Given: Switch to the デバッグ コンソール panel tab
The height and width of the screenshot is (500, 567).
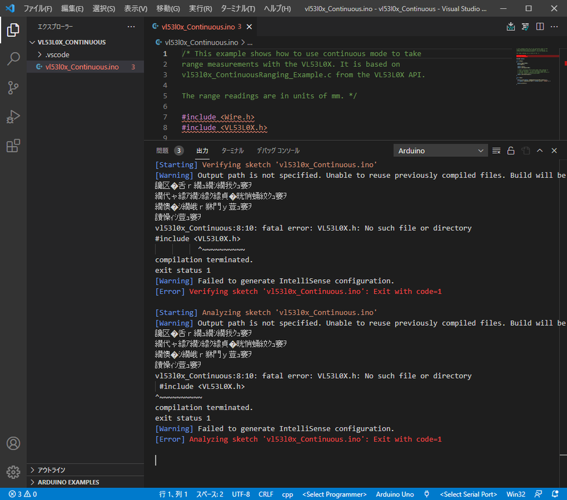Looking at the screenshot, I should click(x=278, y=151).
